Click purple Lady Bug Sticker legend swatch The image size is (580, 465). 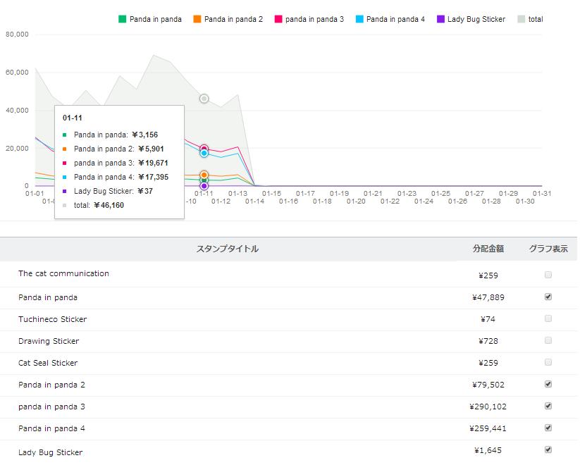(440, 19)
